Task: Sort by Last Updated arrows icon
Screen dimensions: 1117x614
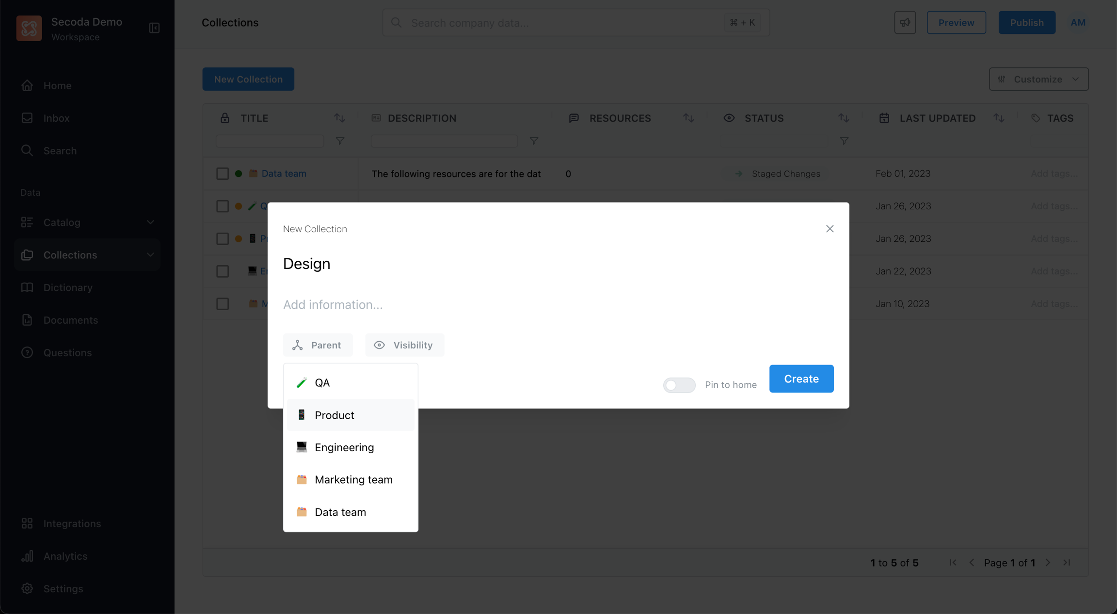Action: [x=999, y=118]
